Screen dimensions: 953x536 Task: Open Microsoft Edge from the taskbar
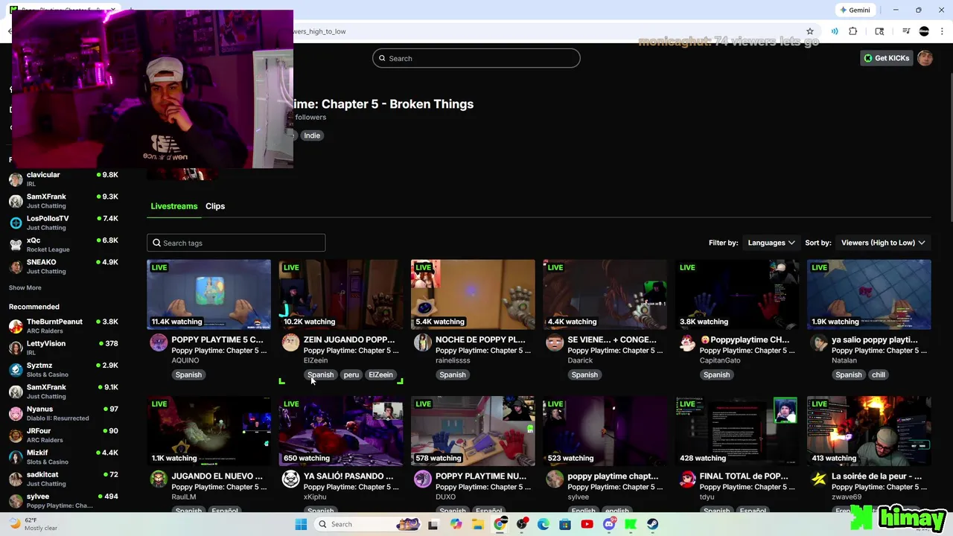pos(544,524)
